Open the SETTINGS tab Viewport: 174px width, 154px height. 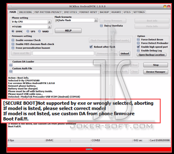click(139, 12)
